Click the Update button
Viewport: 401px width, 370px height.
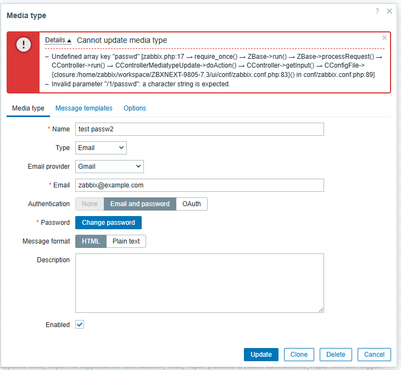coord(261,355)
